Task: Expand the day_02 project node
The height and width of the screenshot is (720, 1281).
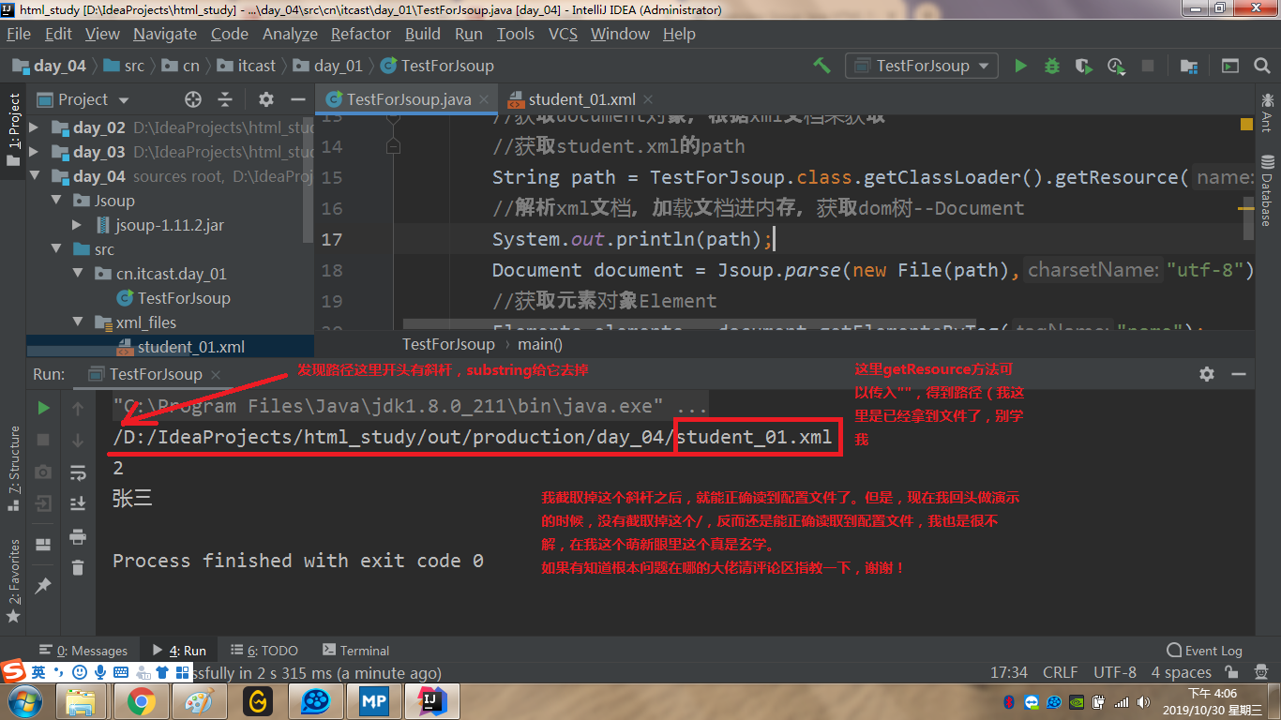Action: [x=36, y=126]
